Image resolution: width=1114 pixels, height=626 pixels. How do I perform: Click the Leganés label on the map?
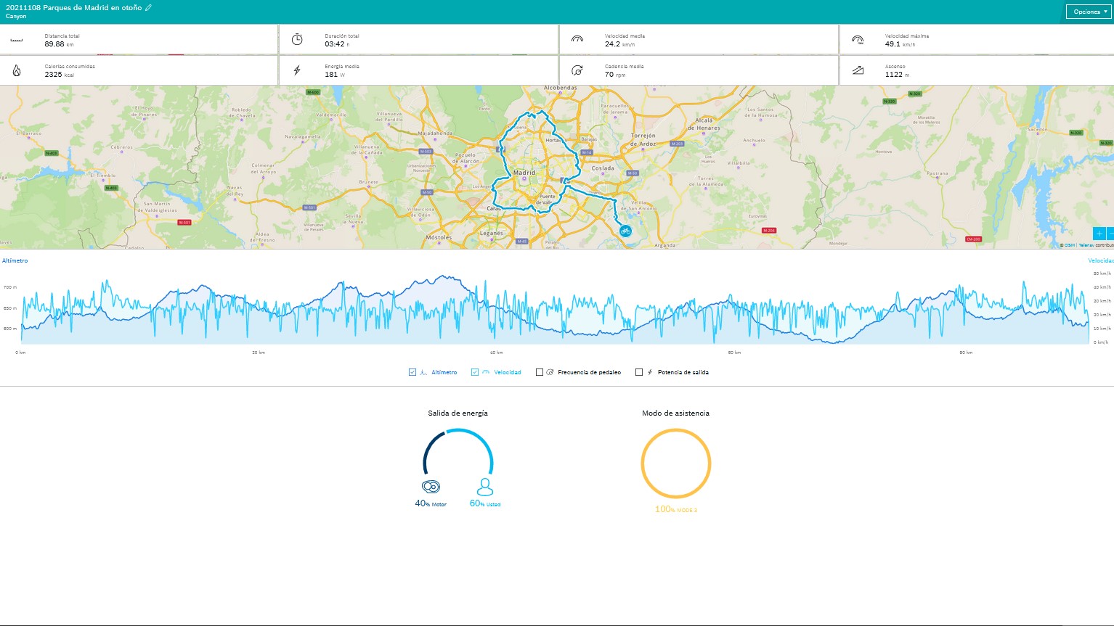(492, 233)
